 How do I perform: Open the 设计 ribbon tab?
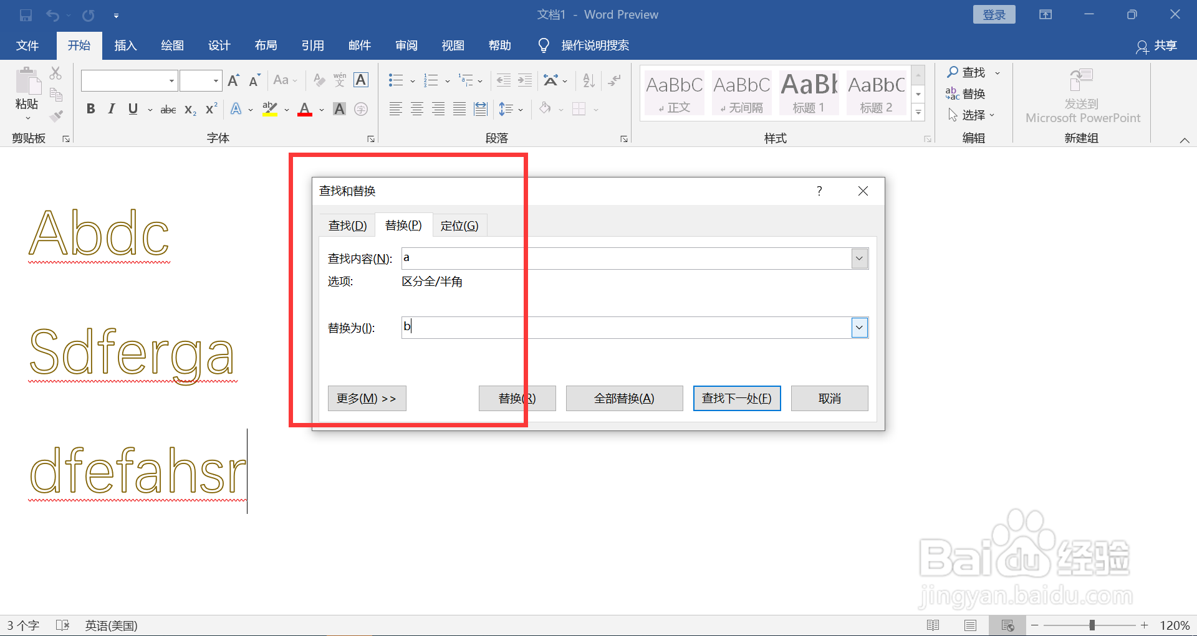219,45
